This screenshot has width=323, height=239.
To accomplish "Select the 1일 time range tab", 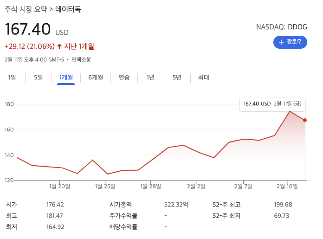I will pyautogui.click(x=12, y=78).
